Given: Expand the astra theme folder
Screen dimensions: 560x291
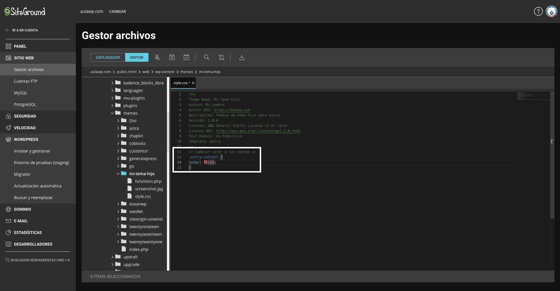Looking at the screenshot, I should [x=118, y=128].
